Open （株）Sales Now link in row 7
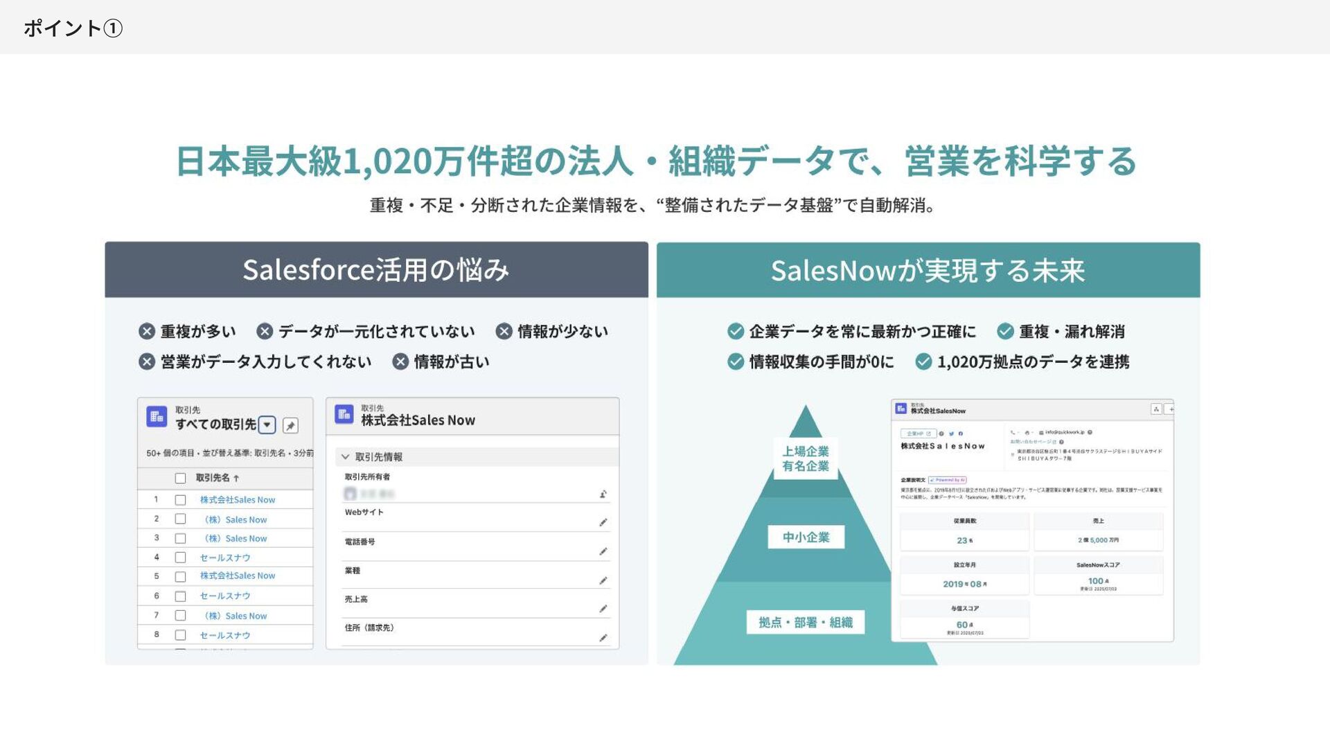Viewport: 1330px width, 748px height. coord(235,616)
